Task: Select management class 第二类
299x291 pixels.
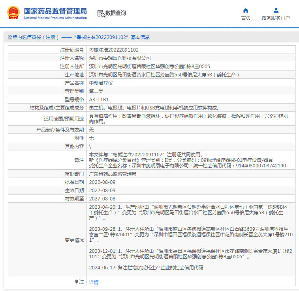Action: coord(96,91)
